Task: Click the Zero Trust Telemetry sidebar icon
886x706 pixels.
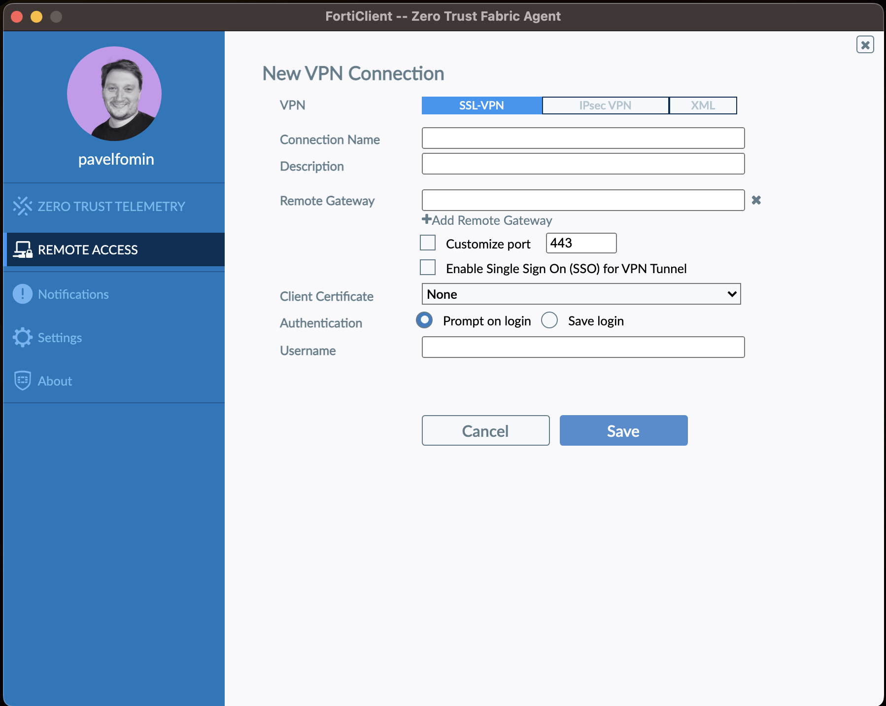Action: 22,206
